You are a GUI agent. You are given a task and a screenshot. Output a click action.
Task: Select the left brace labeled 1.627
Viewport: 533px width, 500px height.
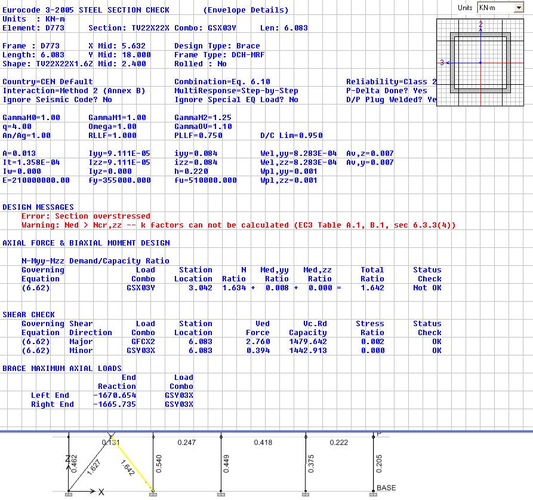pyautogui.click(x=90, y=463)
